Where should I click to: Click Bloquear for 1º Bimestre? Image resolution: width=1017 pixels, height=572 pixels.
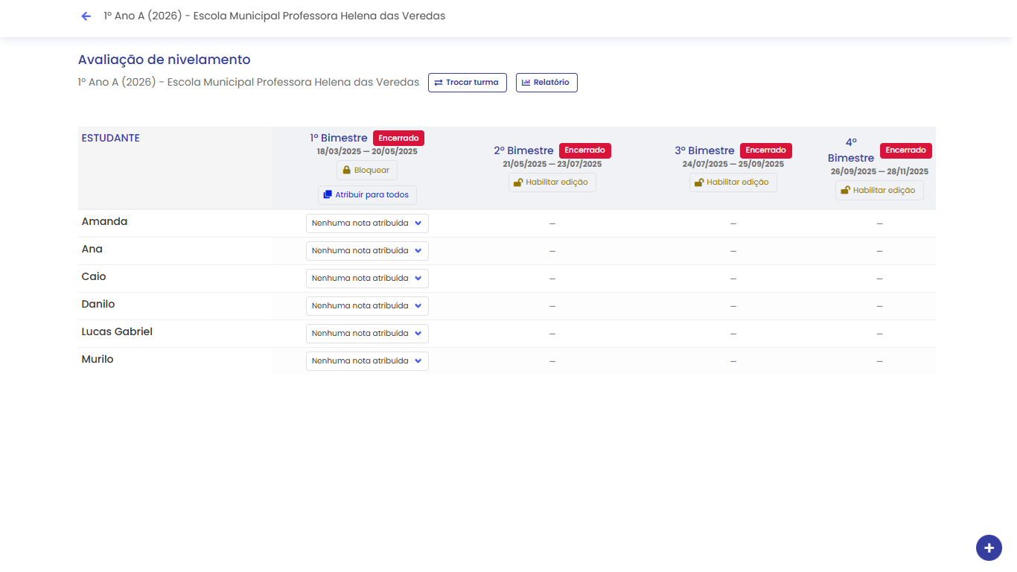[367, 170]
